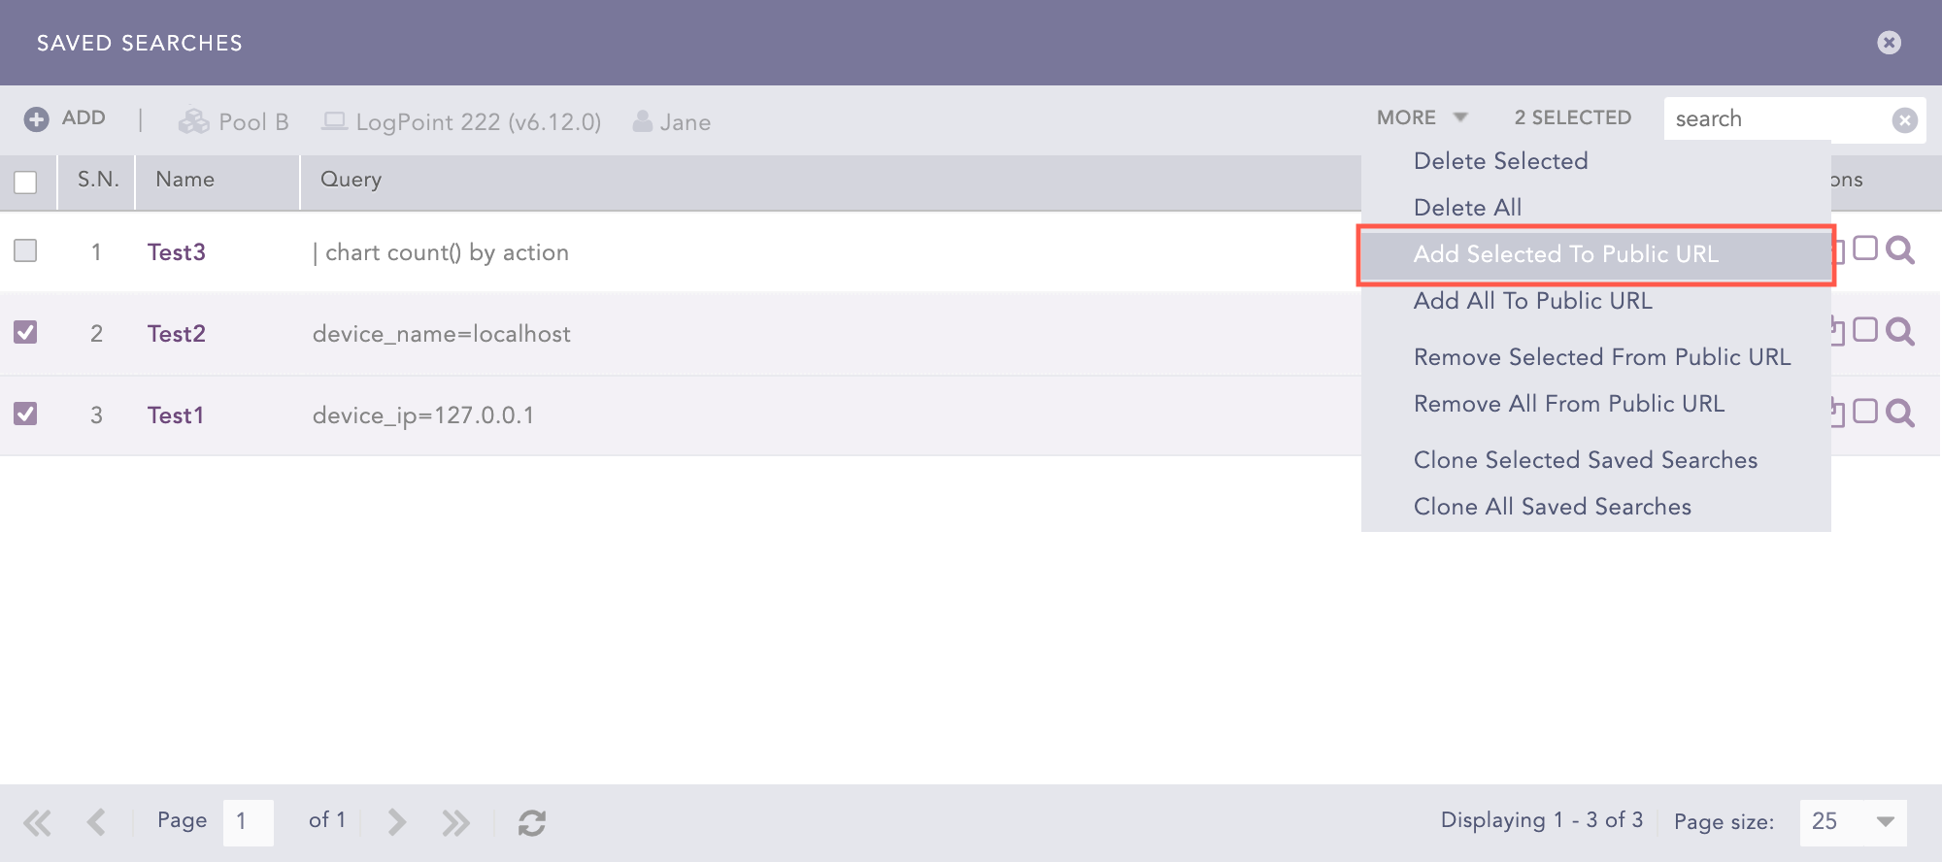Toggle the select-all header checkbox
1942x862 pixels.
[x=25, y=182]
